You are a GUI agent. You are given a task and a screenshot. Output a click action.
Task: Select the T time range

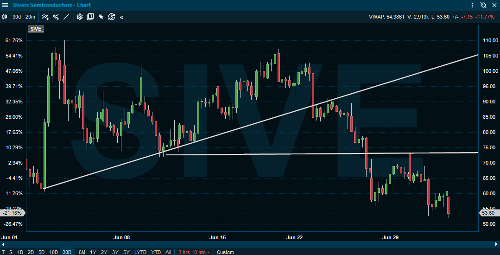tap(4, 252)
